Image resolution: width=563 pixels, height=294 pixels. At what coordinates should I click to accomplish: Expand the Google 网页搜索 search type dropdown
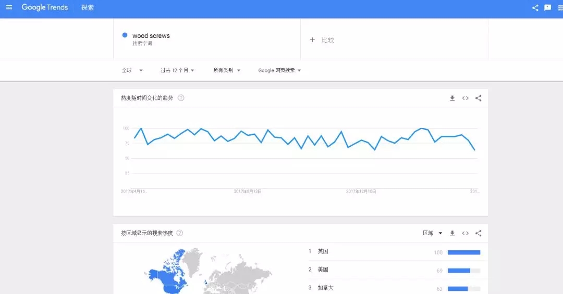click(x=279, y=70)
